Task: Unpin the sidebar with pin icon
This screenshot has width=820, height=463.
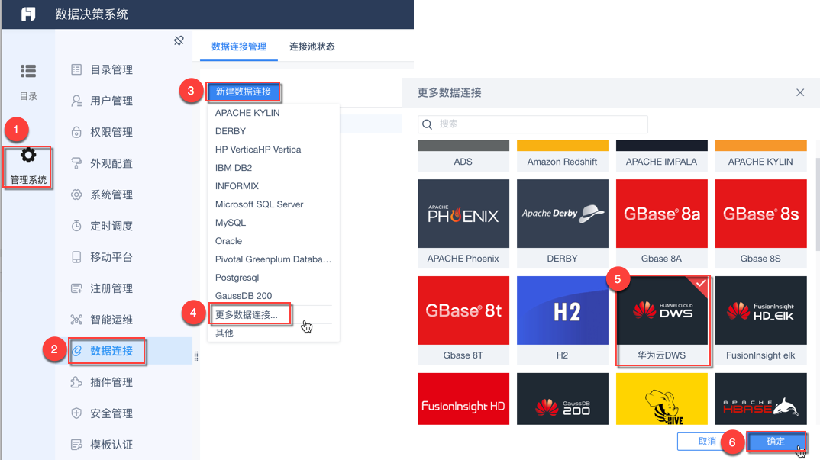Action: tap(179, 40)
